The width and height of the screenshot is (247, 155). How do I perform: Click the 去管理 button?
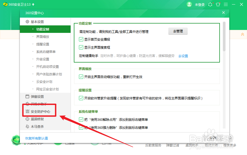point(178,31)
